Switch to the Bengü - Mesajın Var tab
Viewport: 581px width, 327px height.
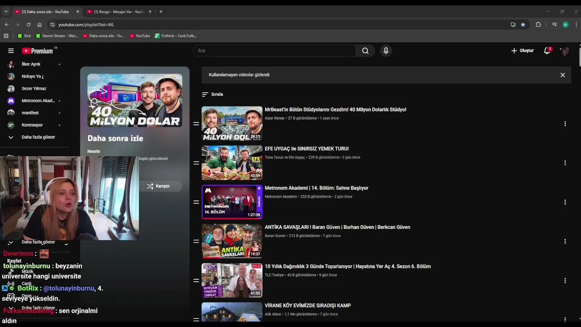tap(119, 11)
